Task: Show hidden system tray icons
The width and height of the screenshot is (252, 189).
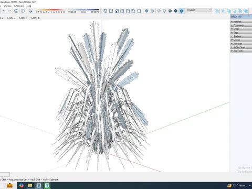Action: [250, 185]
